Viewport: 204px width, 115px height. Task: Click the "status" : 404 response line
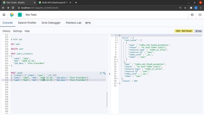129,81
